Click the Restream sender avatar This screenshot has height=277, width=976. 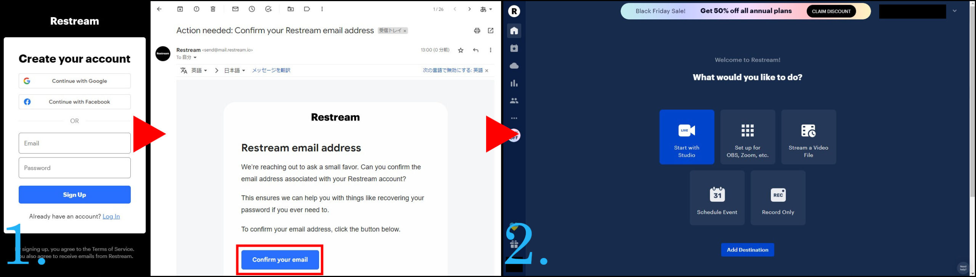[x=163, y=54]
